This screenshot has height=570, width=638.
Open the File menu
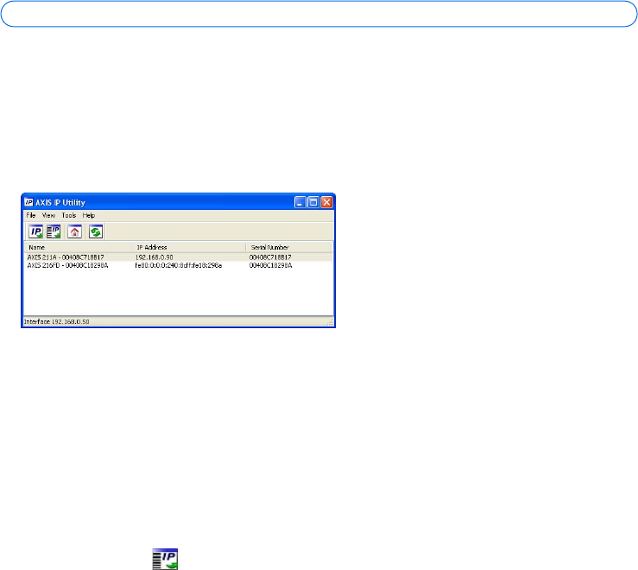[x=31, y=215]
